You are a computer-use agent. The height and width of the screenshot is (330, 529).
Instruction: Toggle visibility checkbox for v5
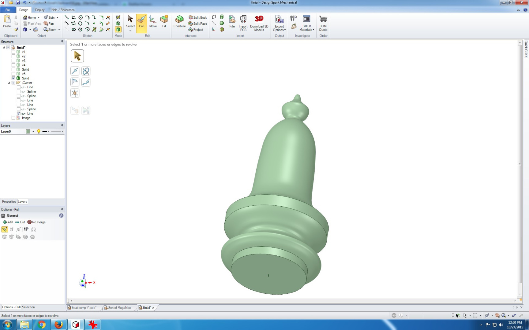(x=13, y=74)
